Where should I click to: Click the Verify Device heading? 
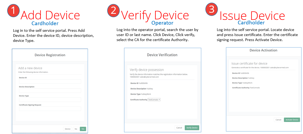tap(155, 15)
